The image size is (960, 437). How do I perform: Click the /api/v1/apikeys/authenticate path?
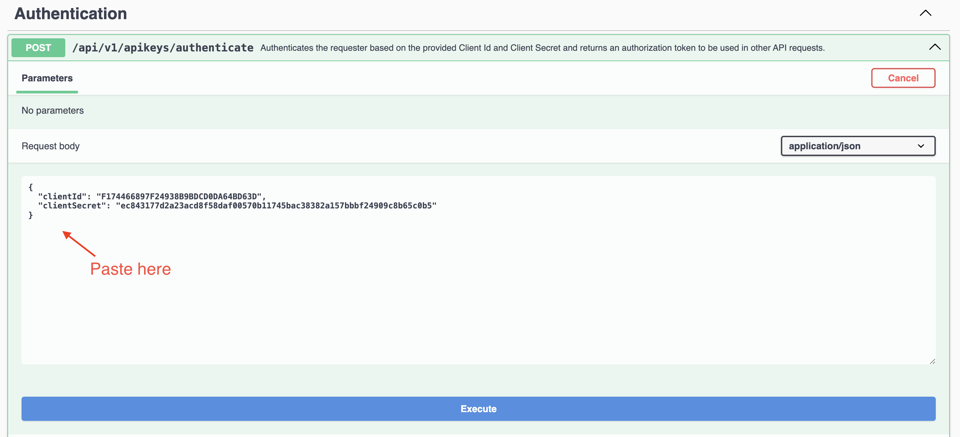point(163,48)
